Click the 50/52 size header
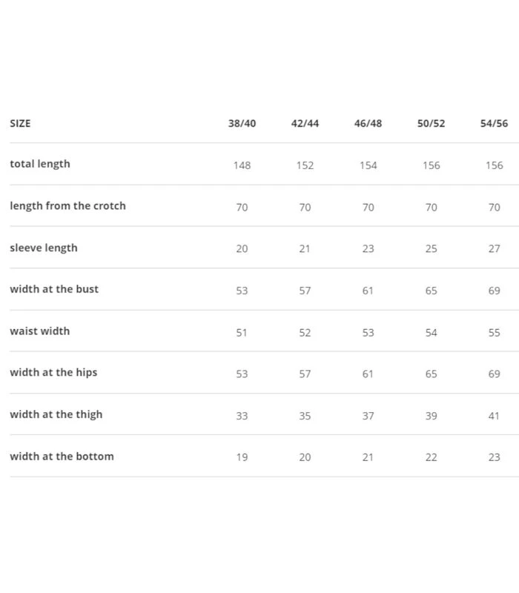519x593 pixels. pos(431,123)
